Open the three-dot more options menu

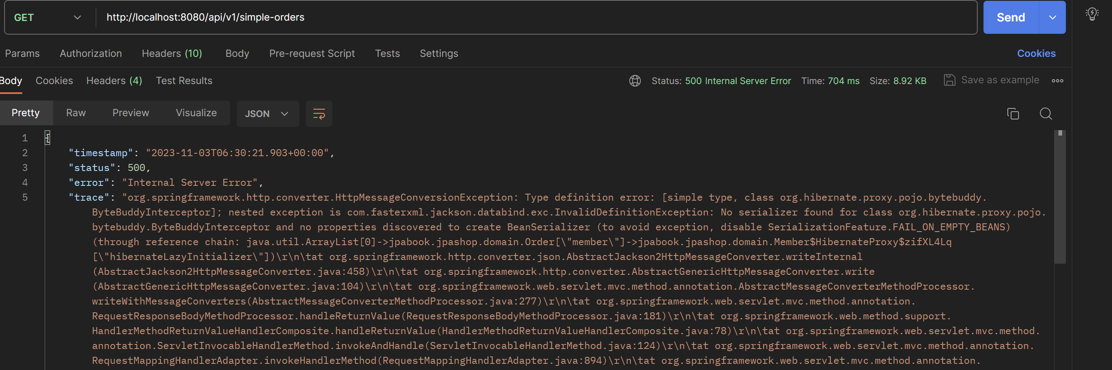[x=1057, y=81]
